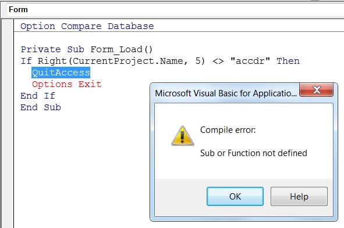Click the Option Compare Database line
The width and height of the screenshot is (344, 228).
click(87, 26)
